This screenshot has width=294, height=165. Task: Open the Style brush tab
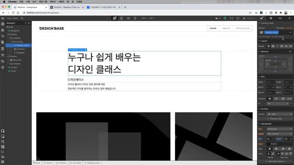pyautogui.click(x=262, y=18)
